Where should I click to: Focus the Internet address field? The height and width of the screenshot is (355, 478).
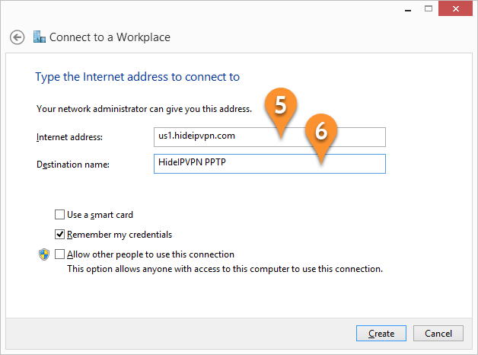pyautogui.click(x=269, y=137)
